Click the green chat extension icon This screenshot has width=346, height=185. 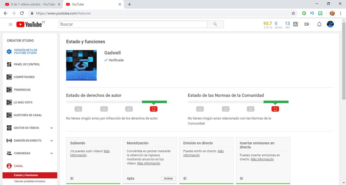pos(320,13)
